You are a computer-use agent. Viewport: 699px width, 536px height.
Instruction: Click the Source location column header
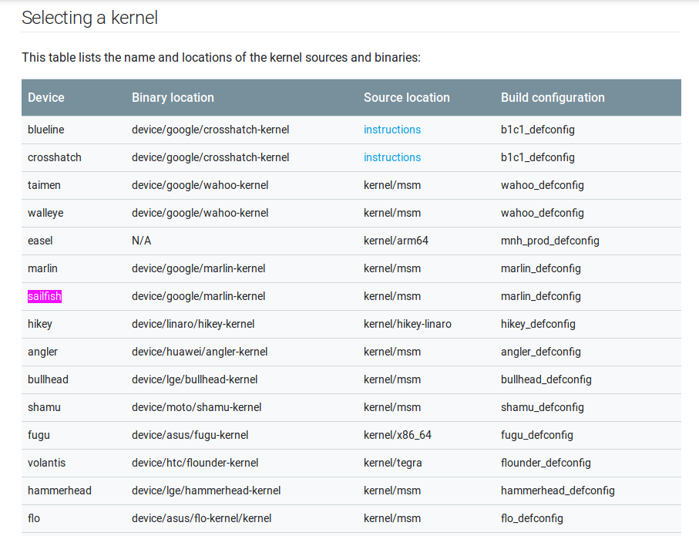pyautogui.click(x=406, y=97)
